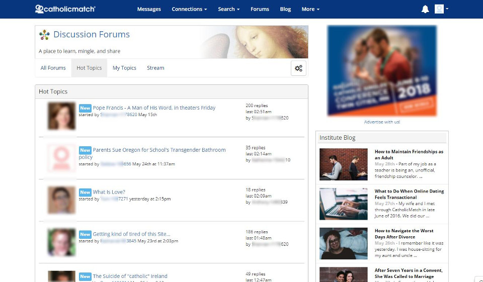Go to Messages in the navbar
The width and height of the screenshot is (483, 282).
pyautogui.click(x=149, y=9)
